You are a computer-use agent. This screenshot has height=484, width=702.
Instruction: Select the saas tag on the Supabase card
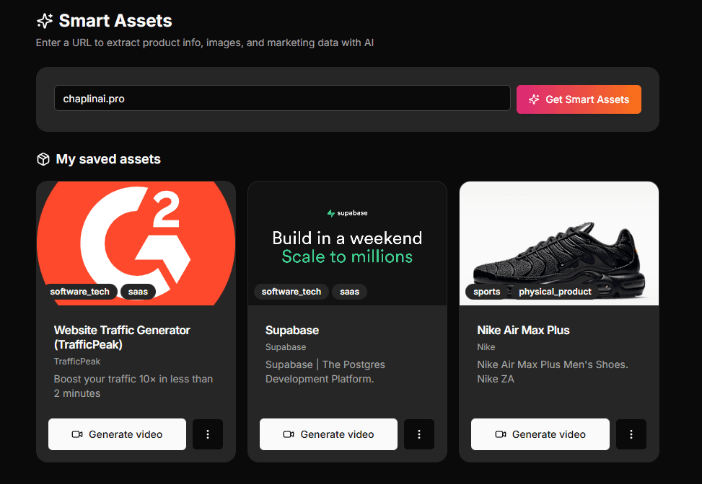click(349, 292)
